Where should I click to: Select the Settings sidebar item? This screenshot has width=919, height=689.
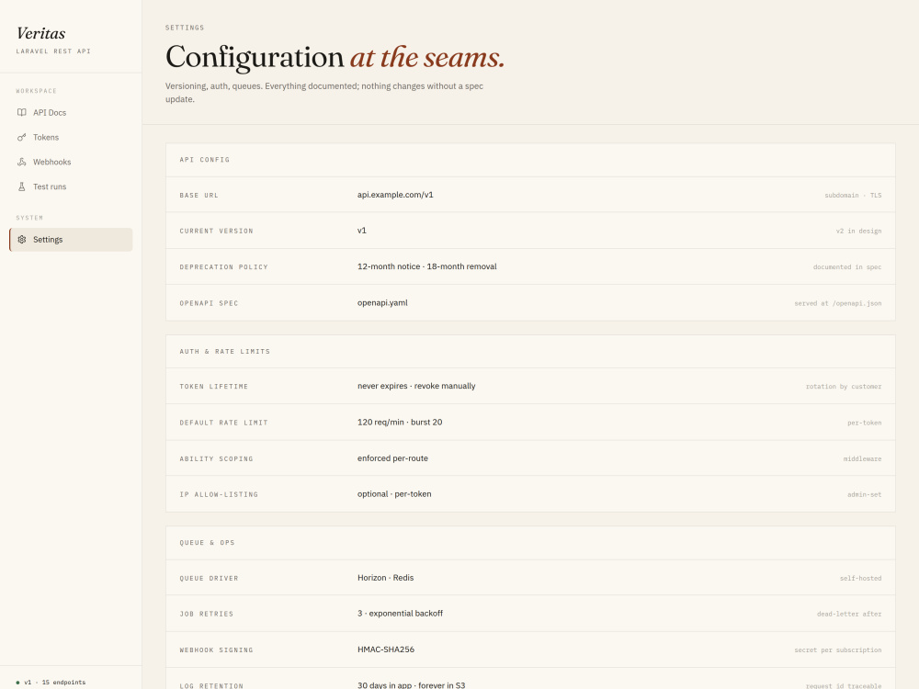pyautogui.click(x=71, y=240)
